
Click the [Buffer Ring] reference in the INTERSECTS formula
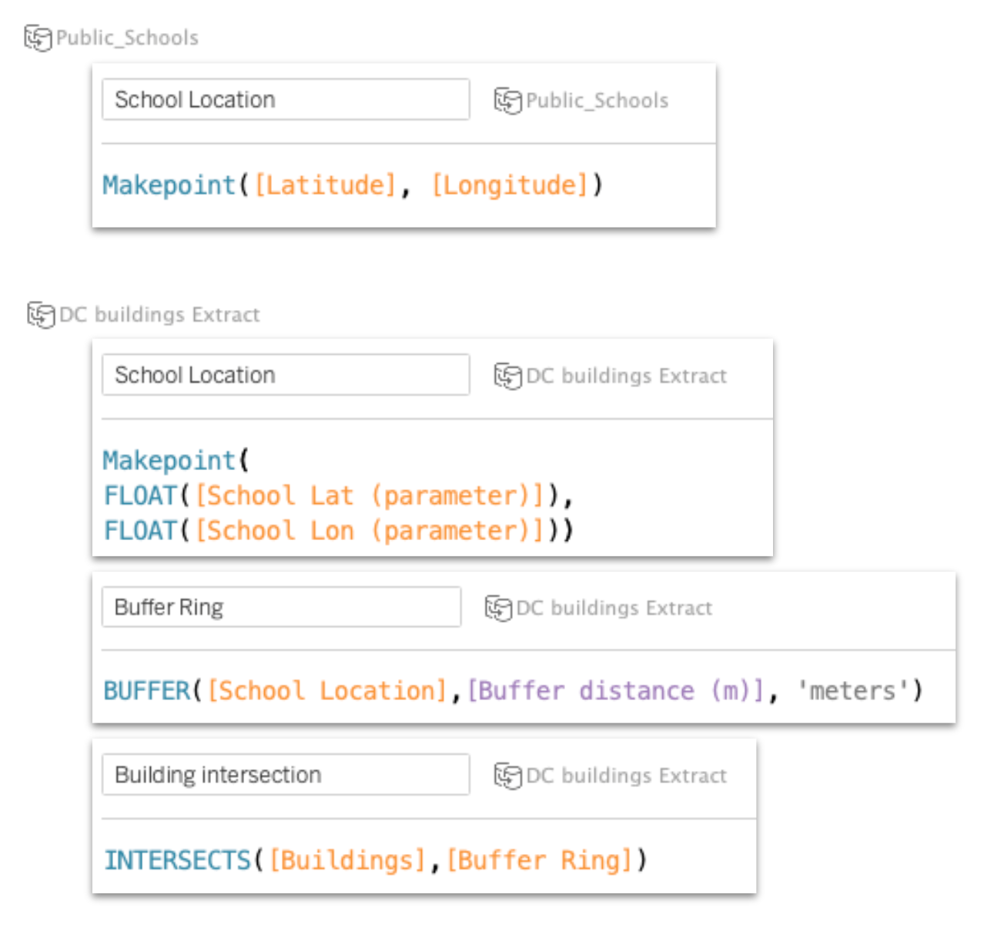539,860
